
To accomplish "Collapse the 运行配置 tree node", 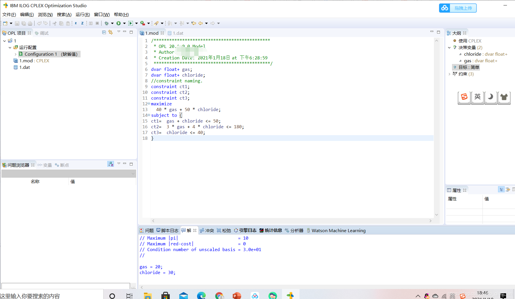I will [10, 47].
